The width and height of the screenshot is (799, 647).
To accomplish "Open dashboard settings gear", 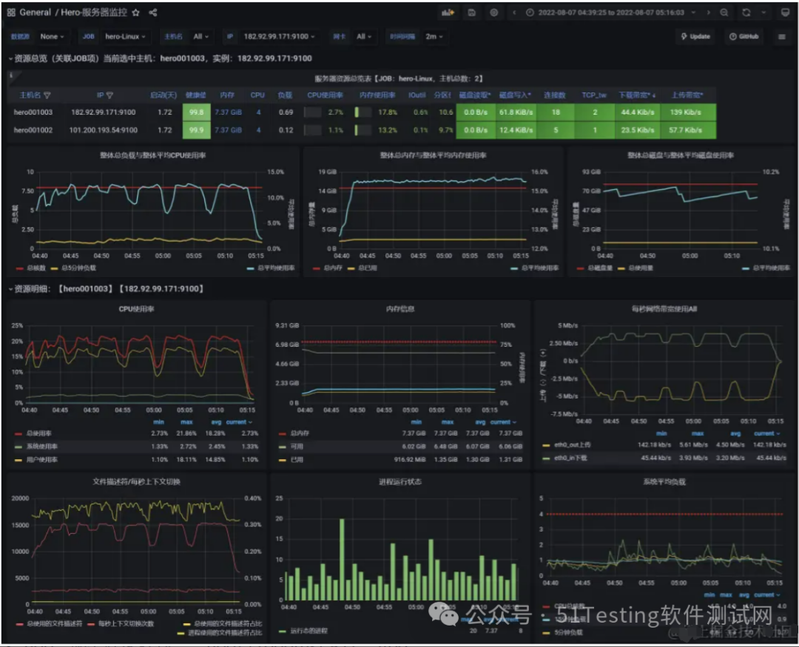I will point(493,13).
